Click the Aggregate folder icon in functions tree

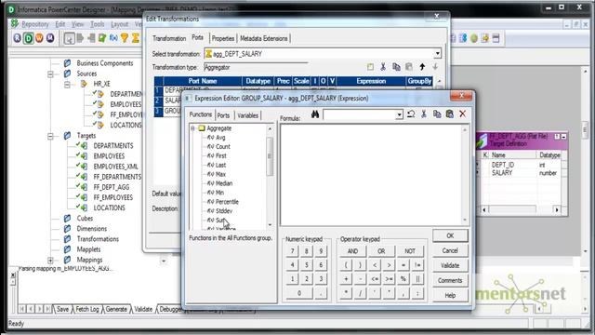click(202, 128)
